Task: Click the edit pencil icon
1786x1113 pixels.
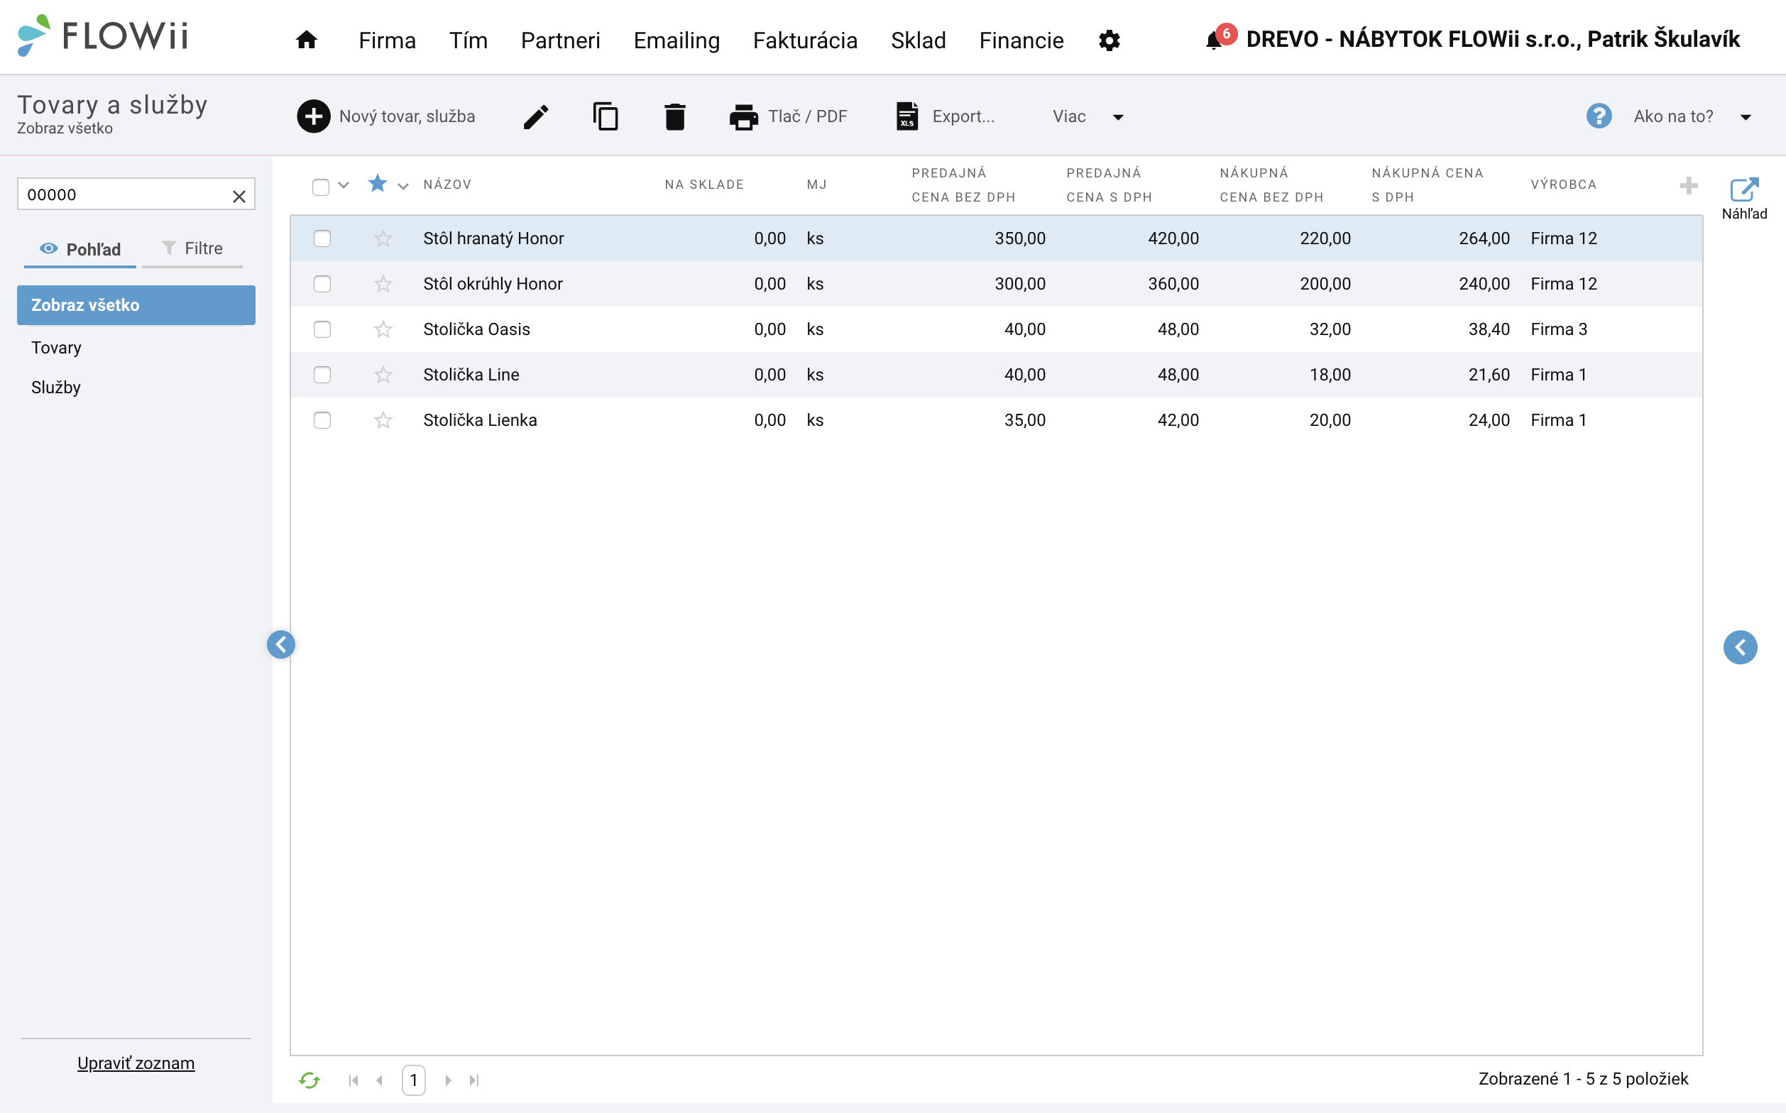Action: (535, 116)
